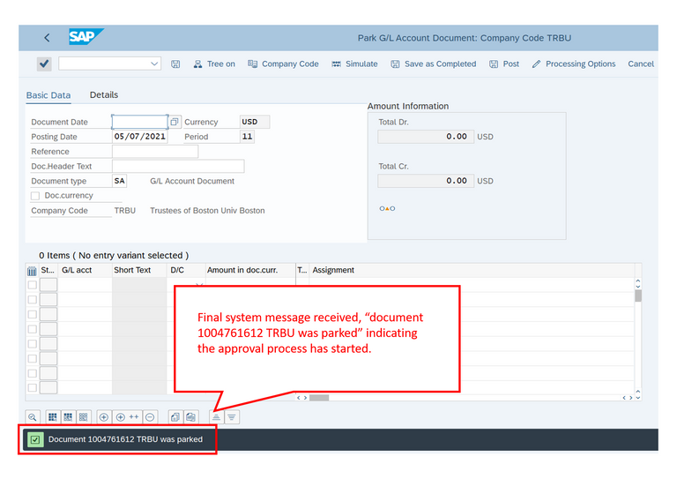Screen dimensions: 677x479
Task: Click the back arrow beside SAP logo
Action: [47, 38]
